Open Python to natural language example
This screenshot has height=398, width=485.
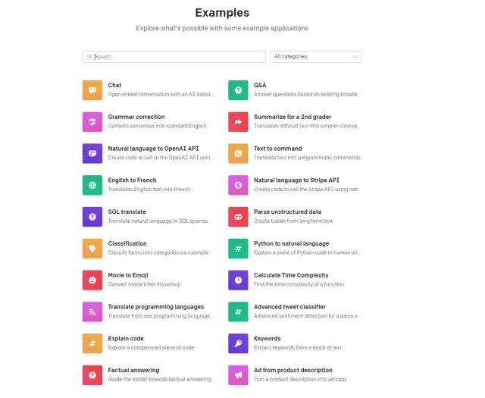point(291,243)
